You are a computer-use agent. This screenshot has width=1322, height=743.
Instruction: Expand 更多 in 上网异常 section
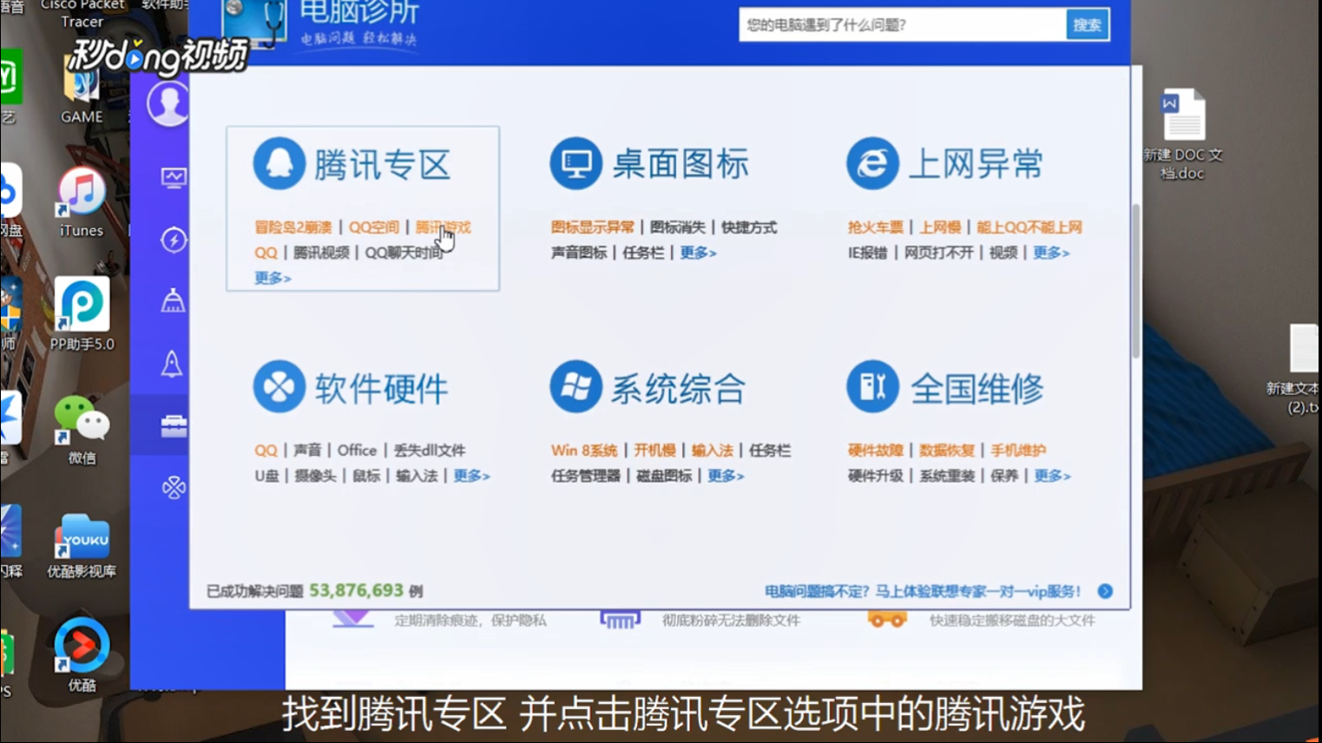click(1051, 253)
